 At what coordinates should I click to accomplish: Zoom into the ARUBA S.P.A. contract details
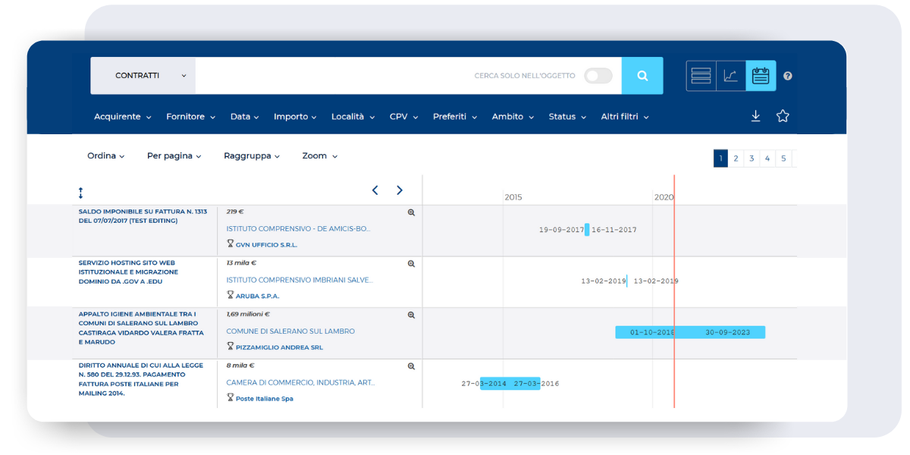[x=411, y=264]
